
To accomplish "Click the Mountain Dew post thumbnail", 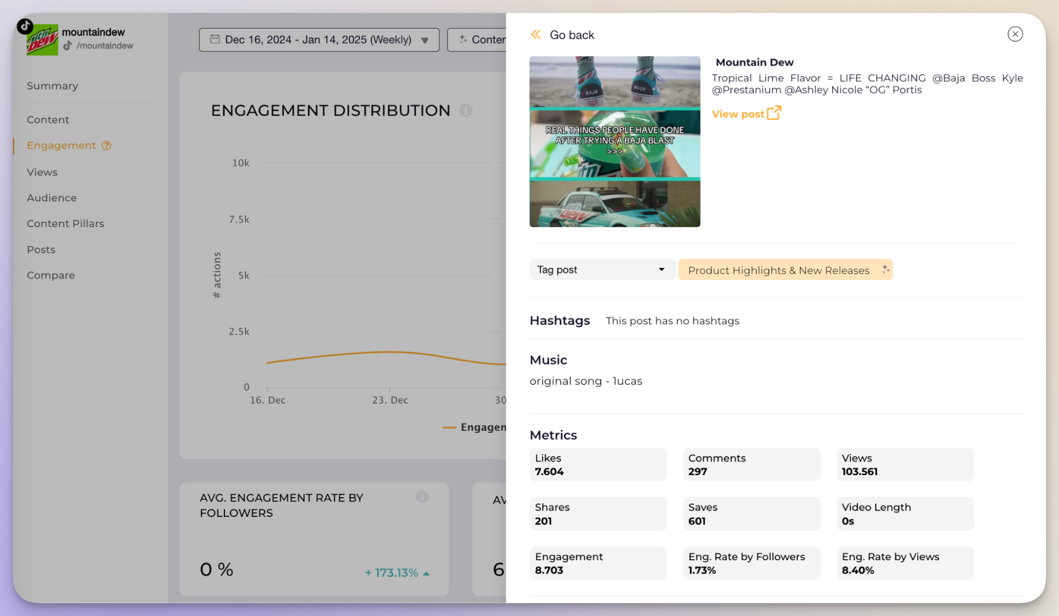I will pos(615,141).
